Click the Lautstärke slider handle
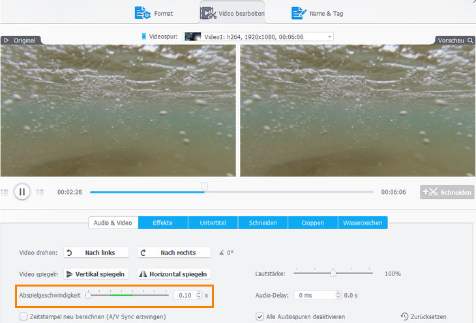 333,273
